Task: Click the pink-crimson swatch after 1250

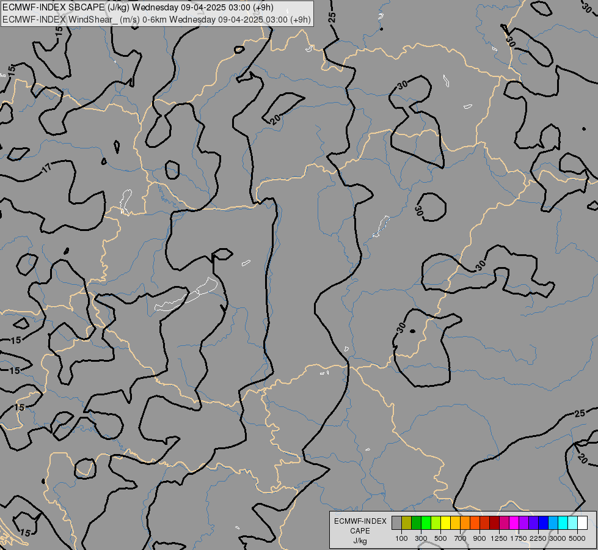Action: [504, 522]
